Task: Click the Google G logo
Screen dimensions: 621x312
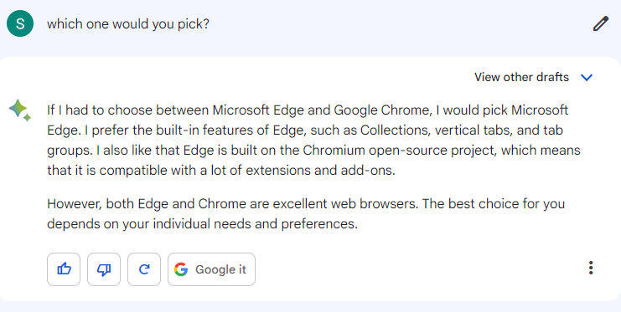Action: (x=181, y=269)
